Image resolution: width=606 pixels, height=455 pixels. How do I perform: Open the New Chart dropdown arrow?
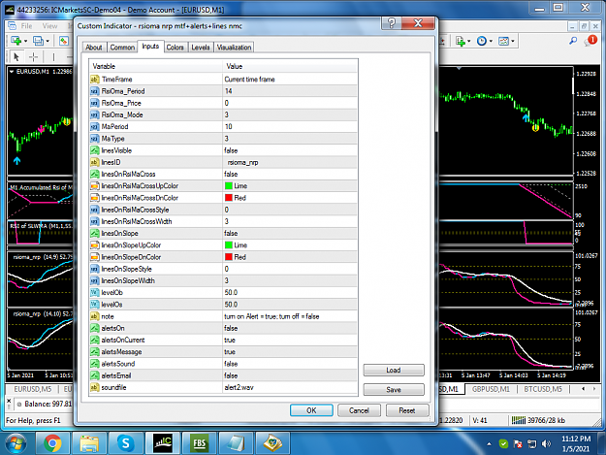pos(26,41)
